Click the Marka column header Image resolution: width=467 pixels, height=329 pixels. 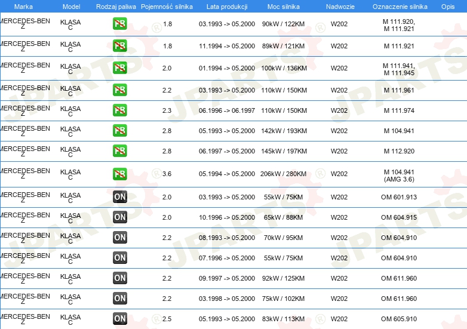23,7
